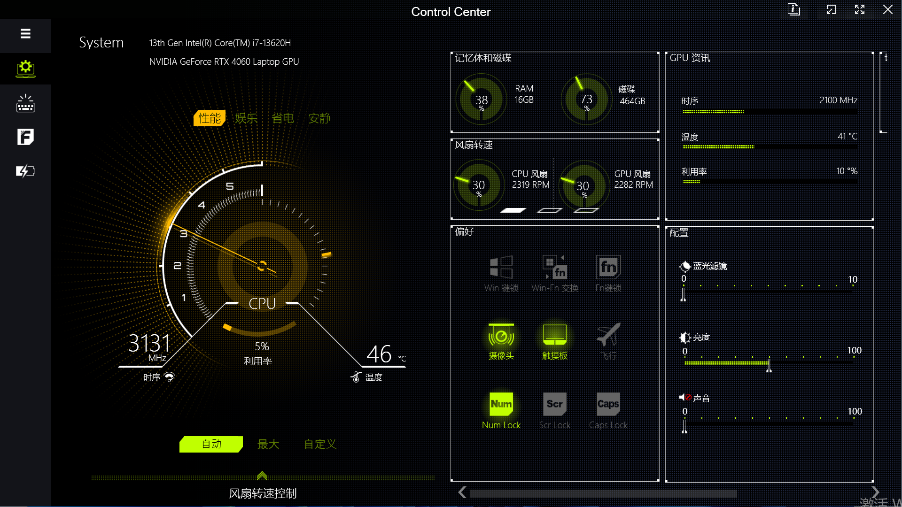
Task: Open the Flexikey F sidebar icon
Action: coord(25,137)
